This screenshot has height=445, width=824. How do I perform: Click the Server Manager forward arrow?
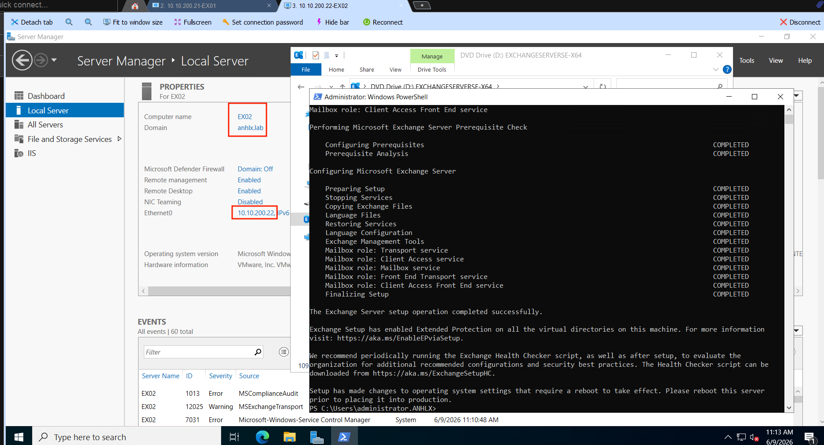coord(41,60)
